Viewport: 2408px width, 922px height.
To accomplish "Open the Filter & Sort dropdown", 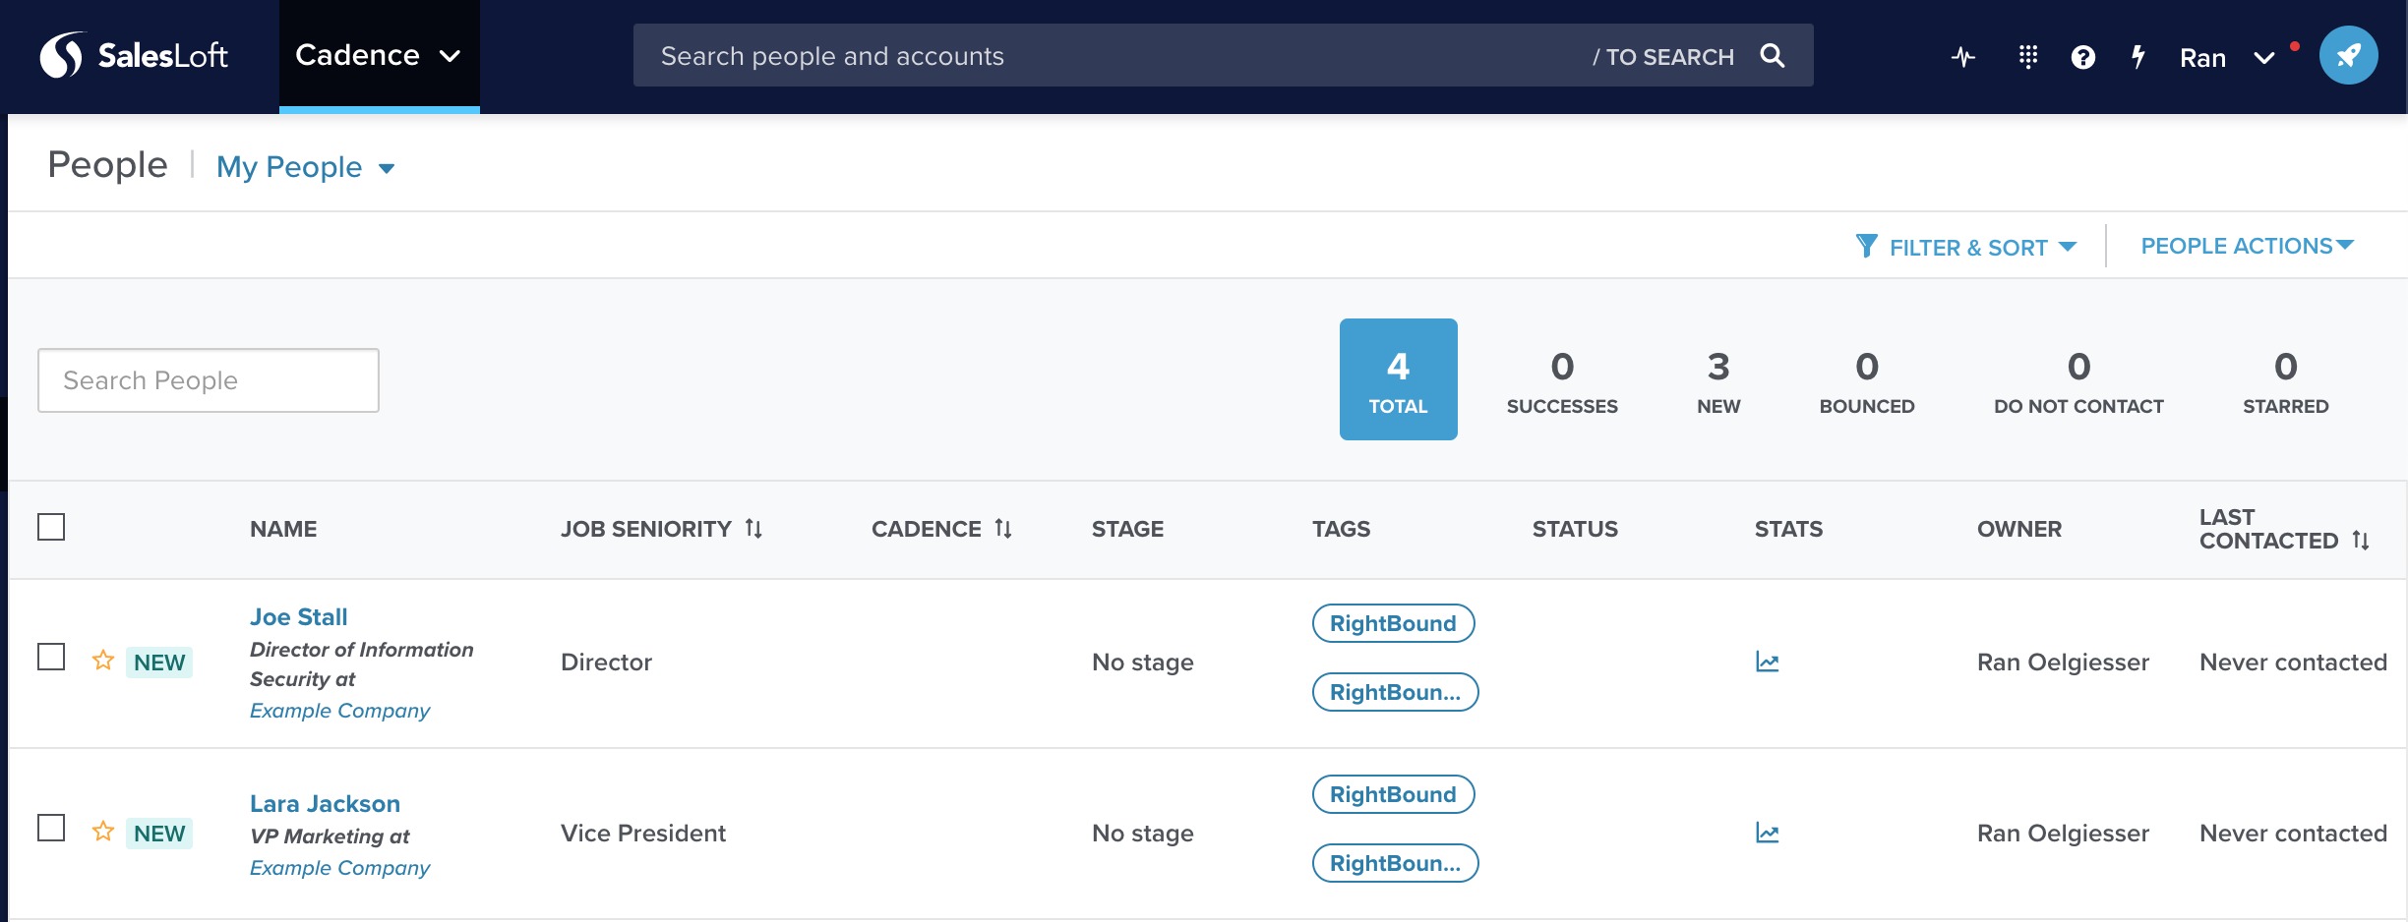I will (x=1967, y=247).
